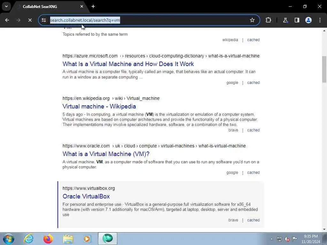
Task: Select the active browser taskbar button
Action: click(x=108, y=239)
